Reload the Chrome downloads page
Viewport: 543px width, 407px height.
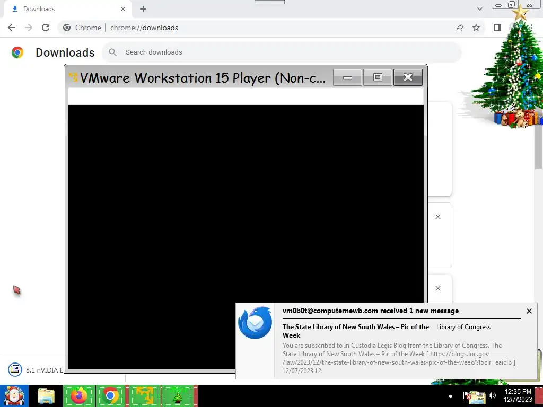point(46,28)
